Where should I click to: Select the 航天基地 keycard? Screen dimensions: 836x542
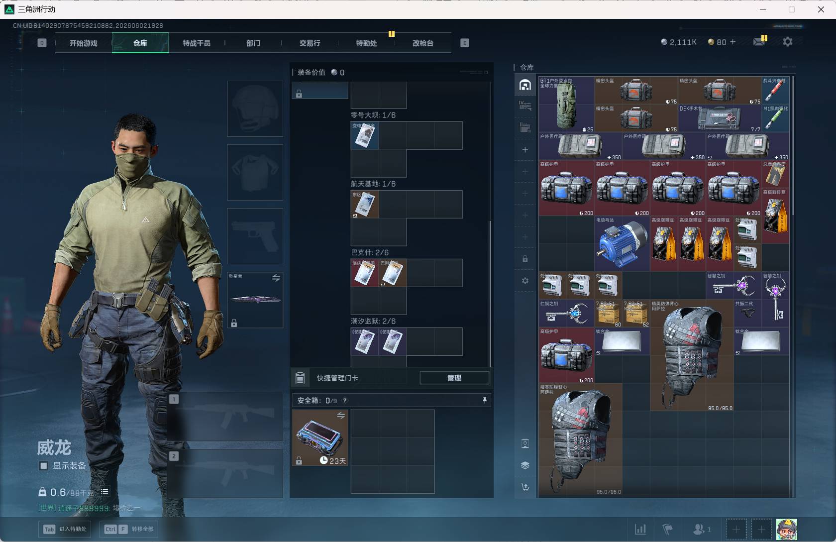point(365,204)
